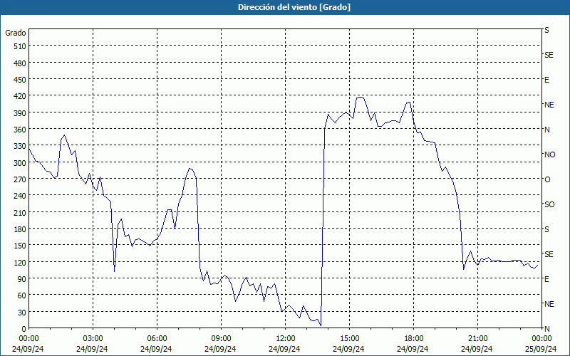This screenshot has height=356, width=570.
Task: Select the 30 value on the left axis
Action: click(x=22, y=313)
